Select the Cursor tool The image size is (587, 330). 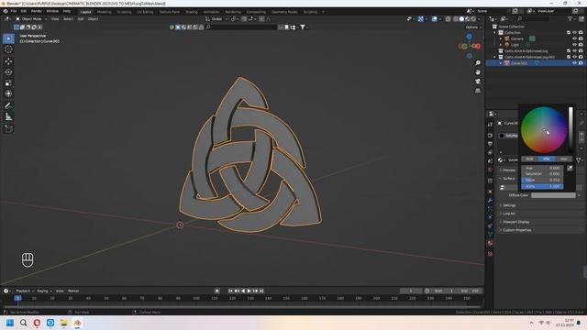[8, 49]
